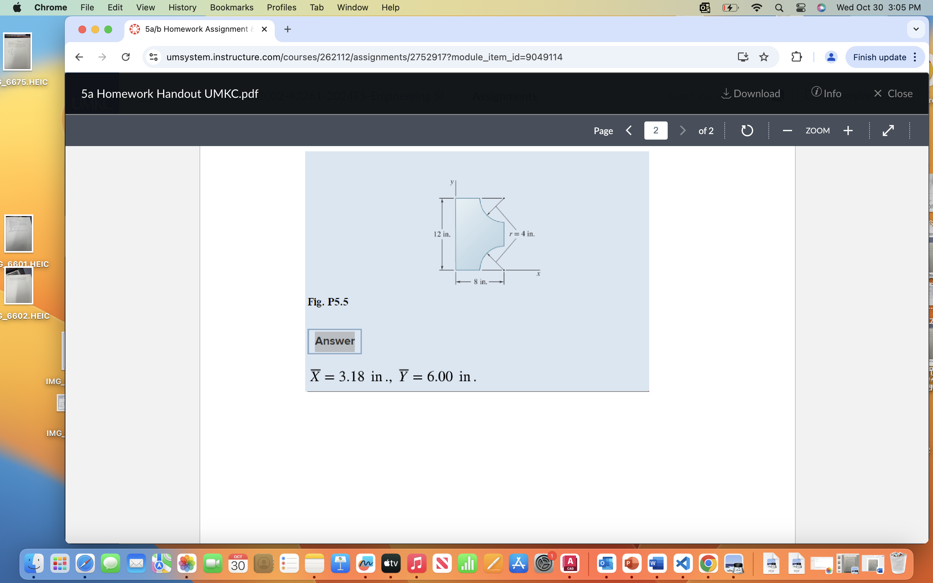933x583 pixels.
Task: Open the Info panel for file
Action: pyautogui.click(x=826, y=93)
